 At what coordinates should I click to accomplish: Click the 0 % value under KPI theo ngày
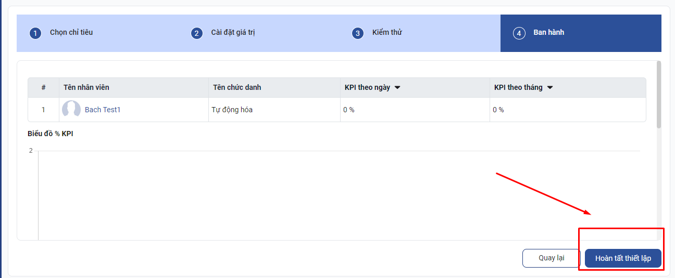349,110
